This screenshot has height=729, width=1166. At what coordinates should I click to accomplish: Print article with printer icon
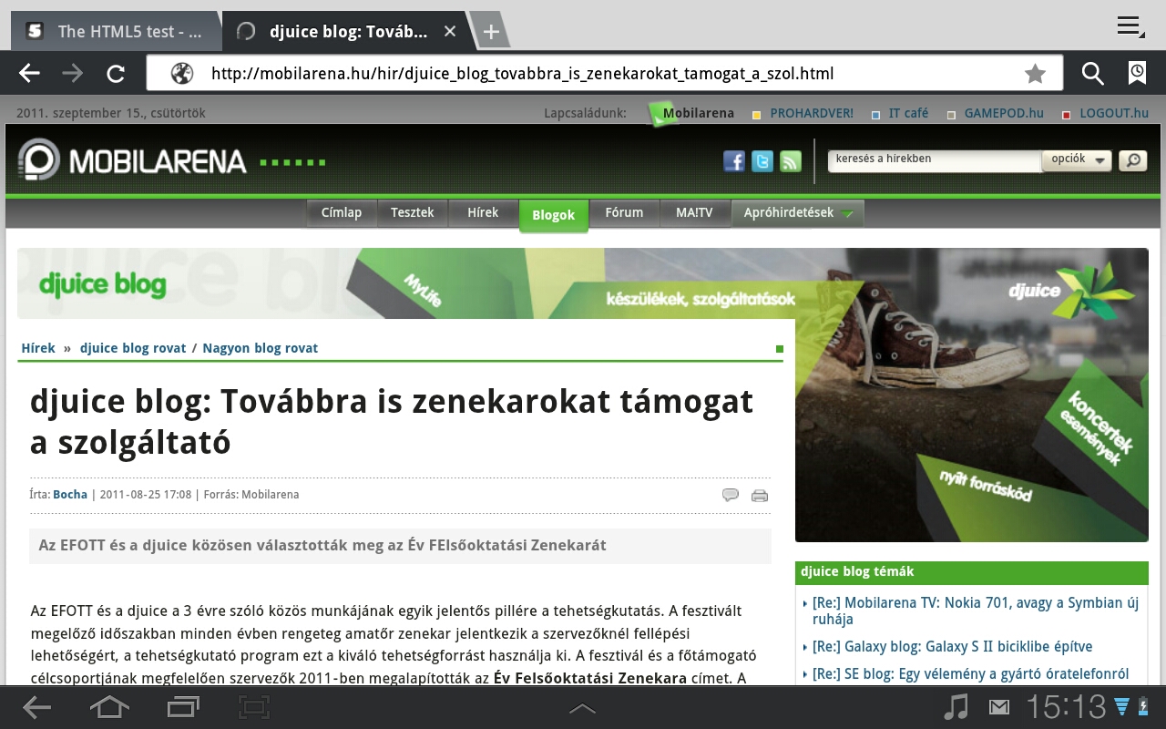760,496
